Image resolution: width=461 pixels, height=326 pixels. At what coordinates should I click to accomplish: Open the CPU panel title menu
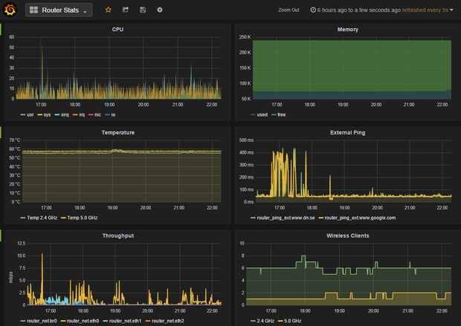tap(117, 30)
